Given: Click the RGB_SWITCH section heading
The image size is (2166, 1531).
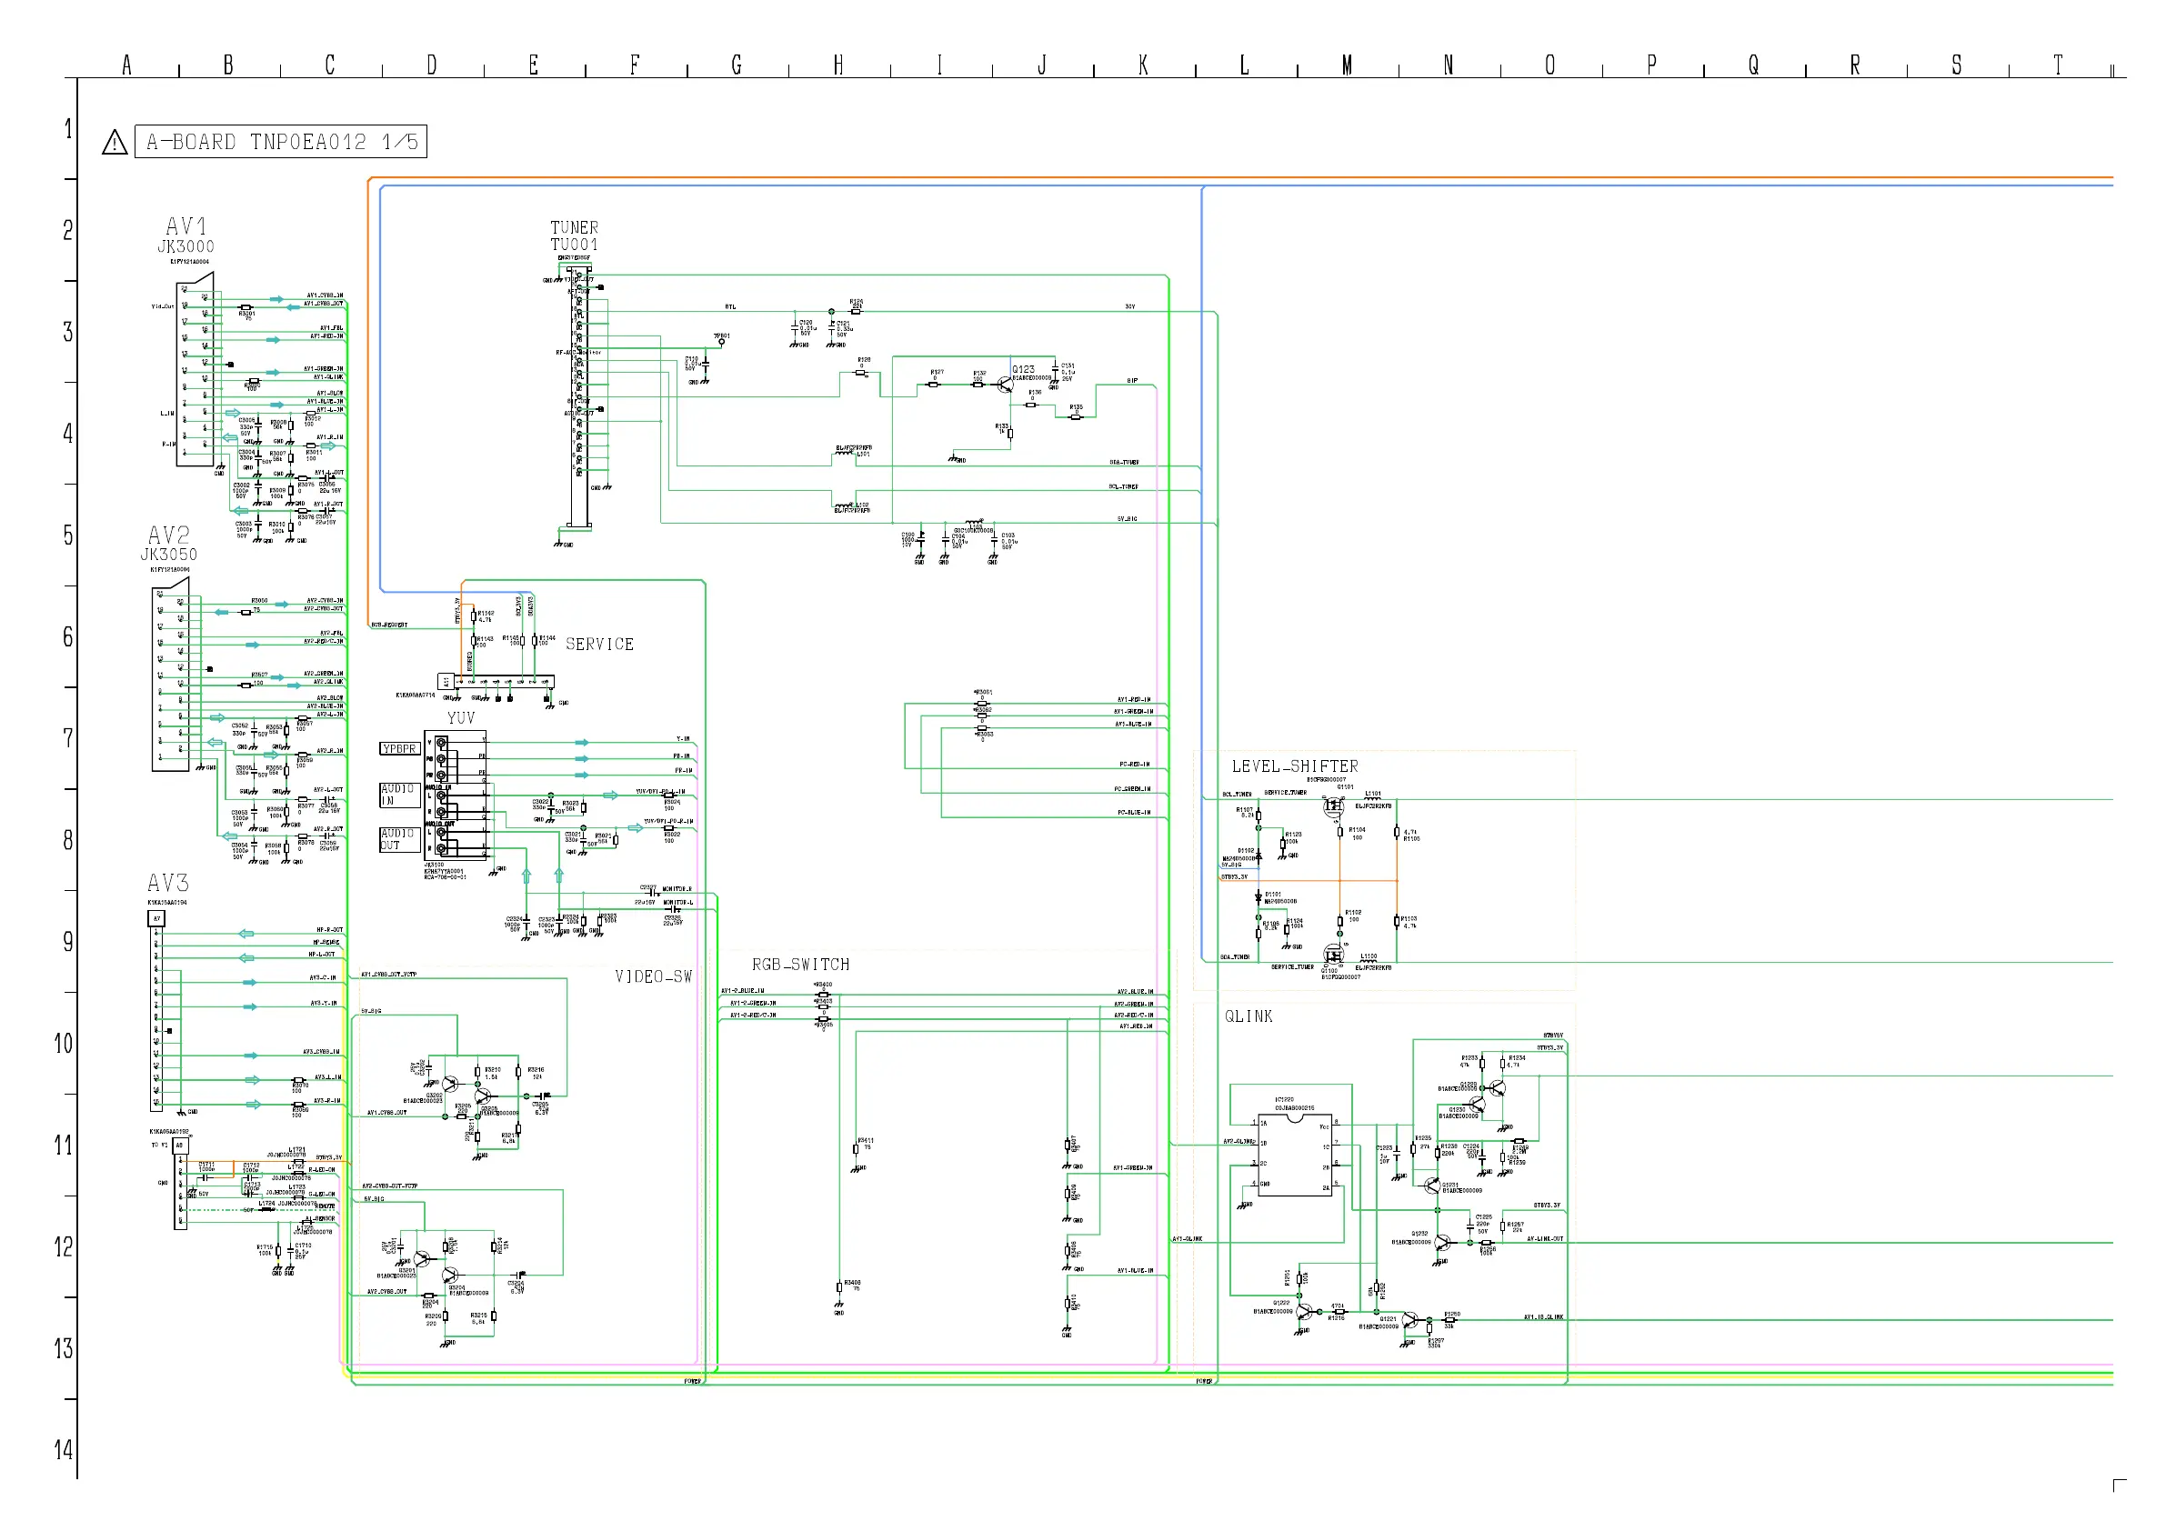Looking at the screenshot, I should [800, 964].
